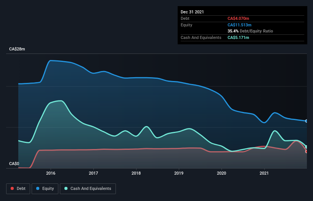Viewport: 313px width, 201px height.
Task: Click the CA$11.513m equity value
Action: tap(239, 25)
